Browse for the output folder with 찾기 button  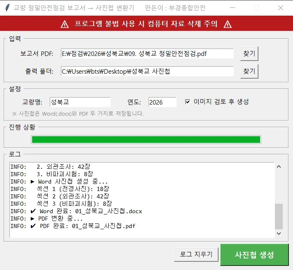click(x=249, y=71)
